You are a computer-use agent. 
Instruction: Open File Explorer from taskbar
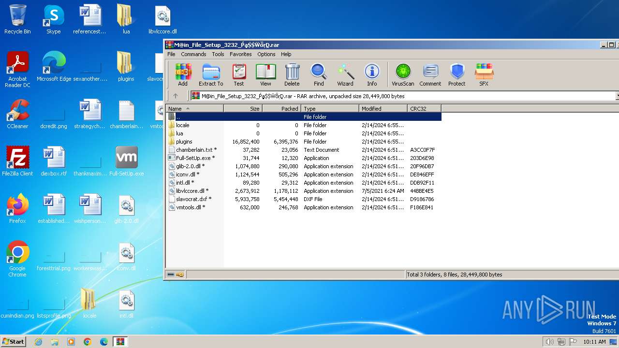[x=55, y=342]
